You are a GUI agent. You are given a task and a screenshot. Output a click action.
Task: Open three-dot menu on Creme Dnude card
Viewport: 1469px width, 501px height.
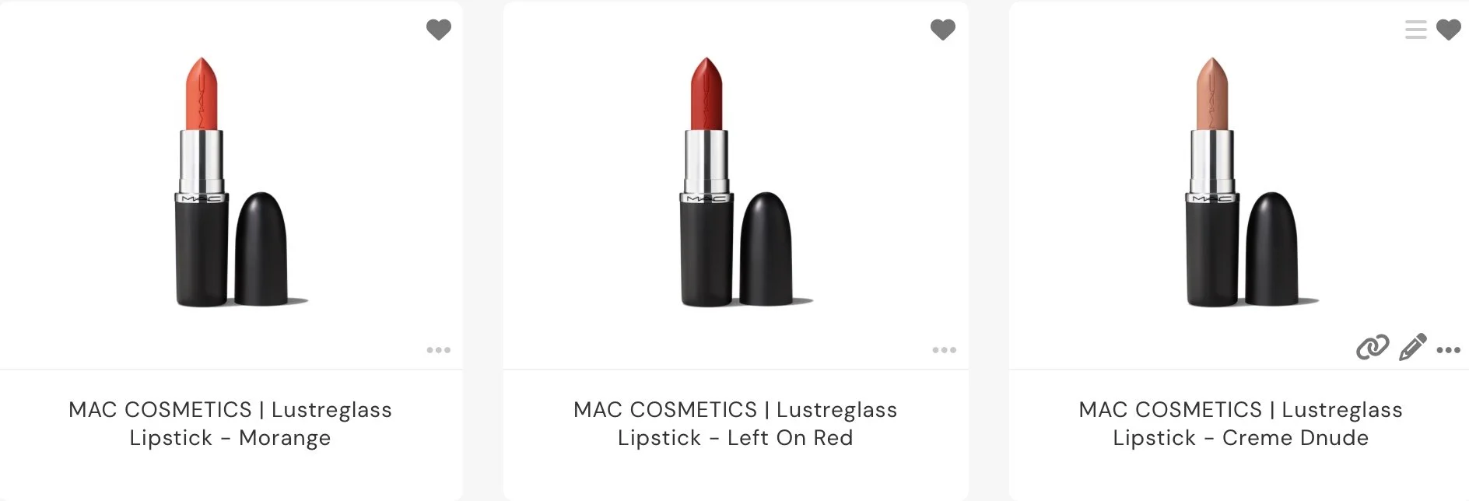coord(1448,350)
